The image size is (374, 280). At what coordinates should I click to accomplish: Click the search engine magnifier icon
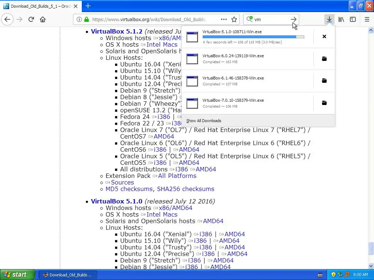249,19
